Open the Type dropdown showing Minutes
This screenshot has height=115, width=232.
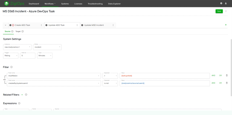pos(45,56)
